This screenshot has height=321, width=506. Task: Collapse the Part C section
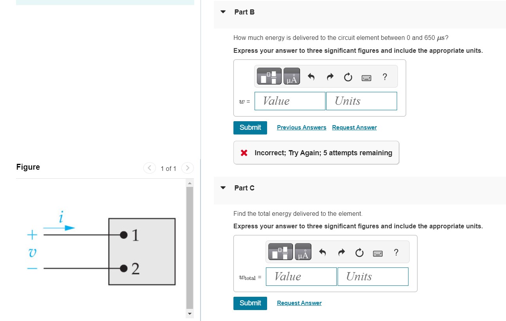tap(223, 188)
